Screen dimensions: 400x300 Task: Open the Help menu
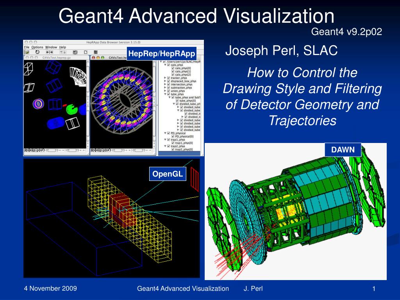[x=62, y=47]
